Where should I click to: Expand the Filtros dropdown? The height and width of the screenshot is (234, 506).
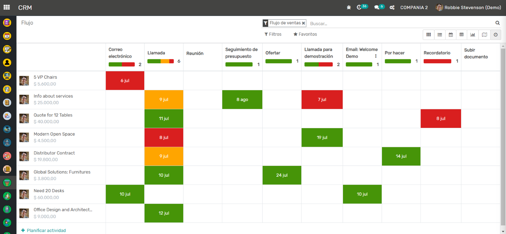273,34
